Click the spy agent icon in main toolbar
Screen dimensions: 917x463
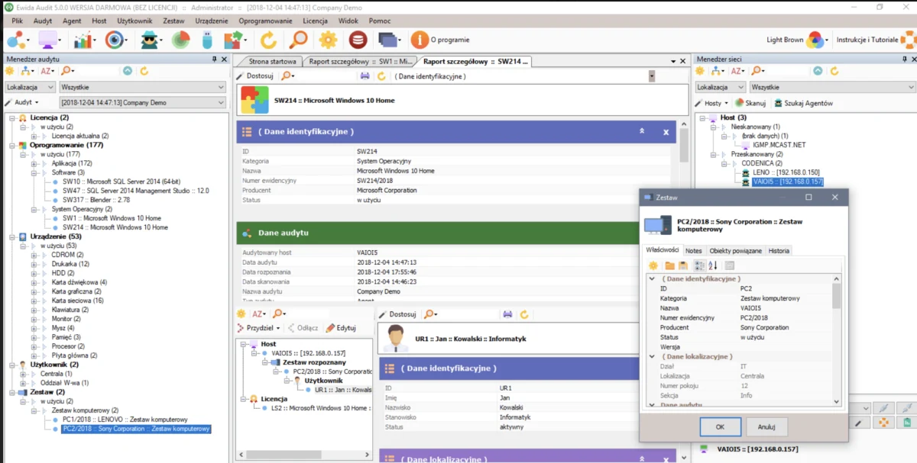pyautogui.click(x=150, y=40)
